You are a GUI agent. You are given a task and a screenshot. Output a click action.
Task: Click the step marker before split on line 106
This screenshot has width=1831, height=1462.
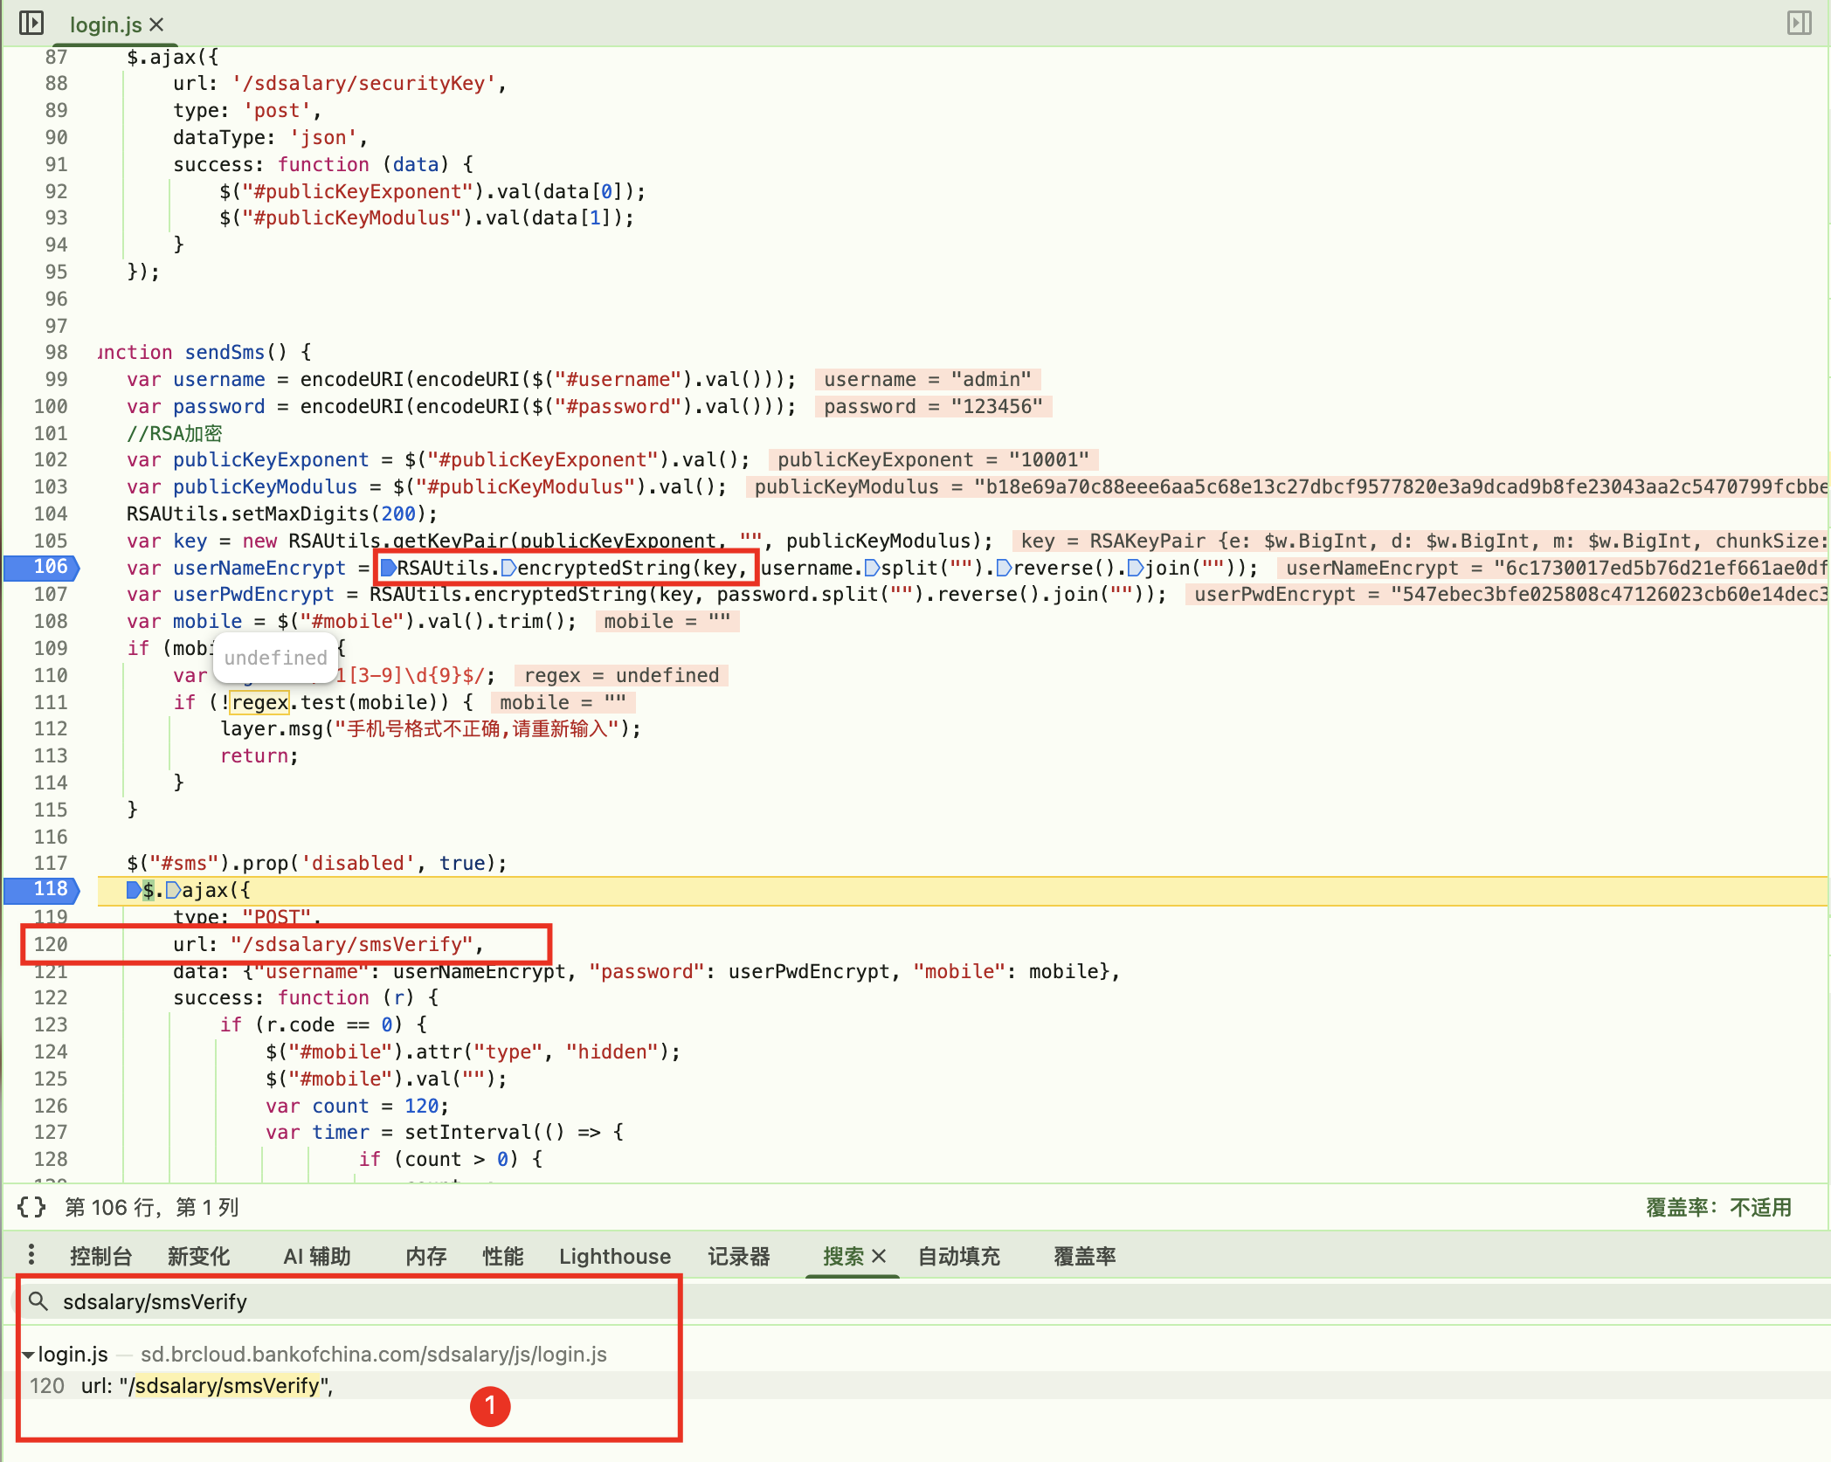[871, 569]
